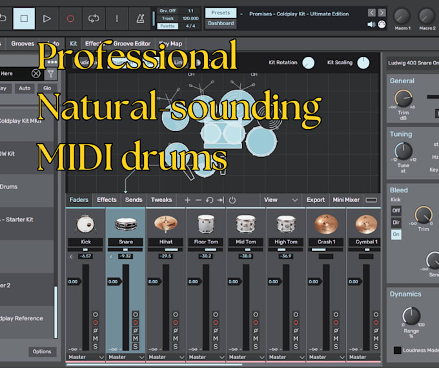Mute the Kick channel
The width and height of the screenshot is (439, 368).
click(x=95, y=338)
